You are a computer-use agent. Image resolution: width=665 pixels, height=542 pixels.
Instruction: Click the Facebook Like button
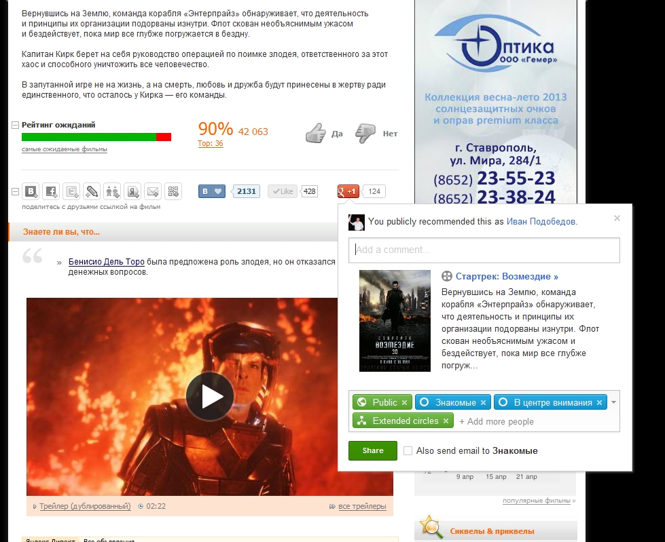click(282, 191)
